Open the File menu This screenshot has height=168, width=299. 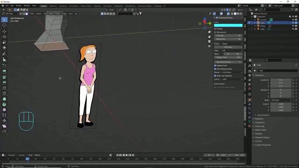[x=7, y=6]
